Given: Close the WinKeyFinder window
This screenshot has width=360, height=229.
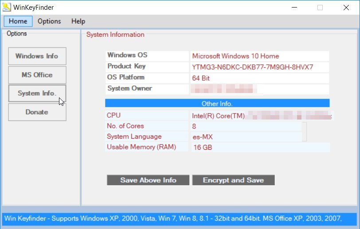Looking at the screenshot, I should tap(346, 8).
